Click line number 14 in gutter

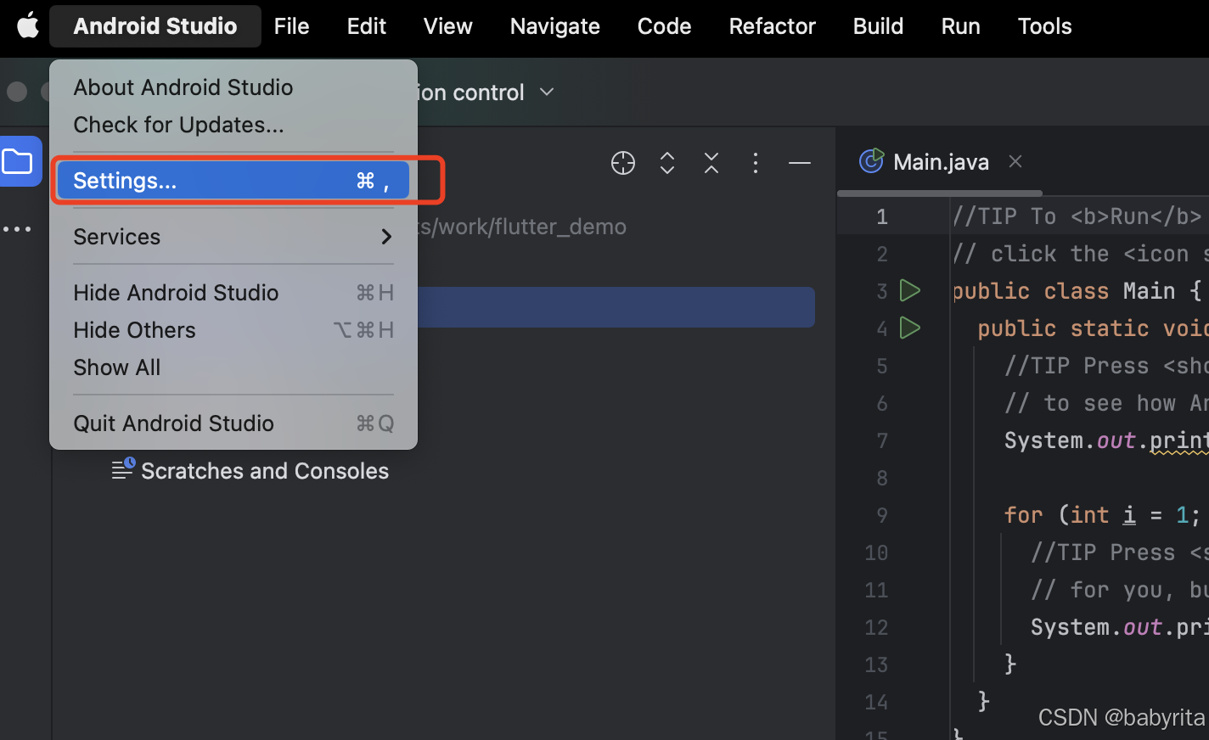click(x=876, y=702)
